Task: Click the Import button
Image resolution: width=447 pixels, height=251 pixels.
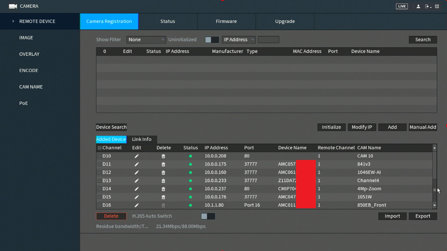Action: pos(393,216)
